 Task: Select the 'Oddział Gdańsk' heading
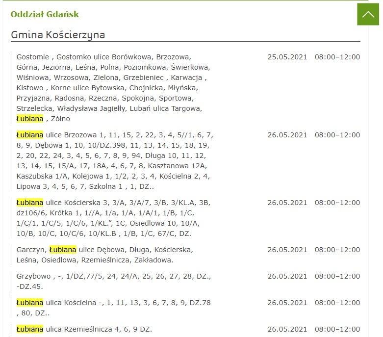pyautogui.click(x=45, y=14)
